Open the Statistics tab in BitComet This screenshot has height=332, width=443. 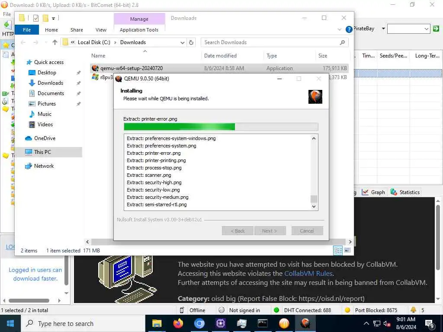tap(405, 192)
